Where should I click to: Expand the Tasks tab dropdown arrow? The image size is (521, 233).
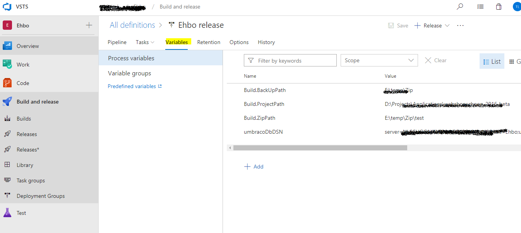(153, 42)
